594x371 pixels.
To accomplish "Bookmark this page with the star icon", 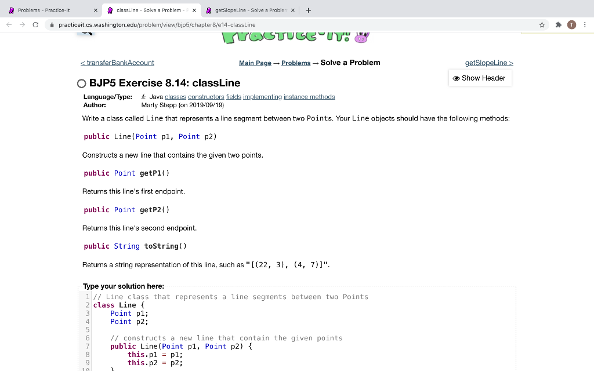I will click(x=542, y=24).
